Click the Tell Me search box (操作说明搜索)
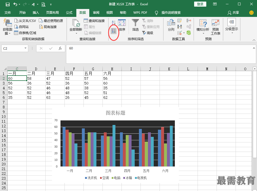 coord(171,13)
